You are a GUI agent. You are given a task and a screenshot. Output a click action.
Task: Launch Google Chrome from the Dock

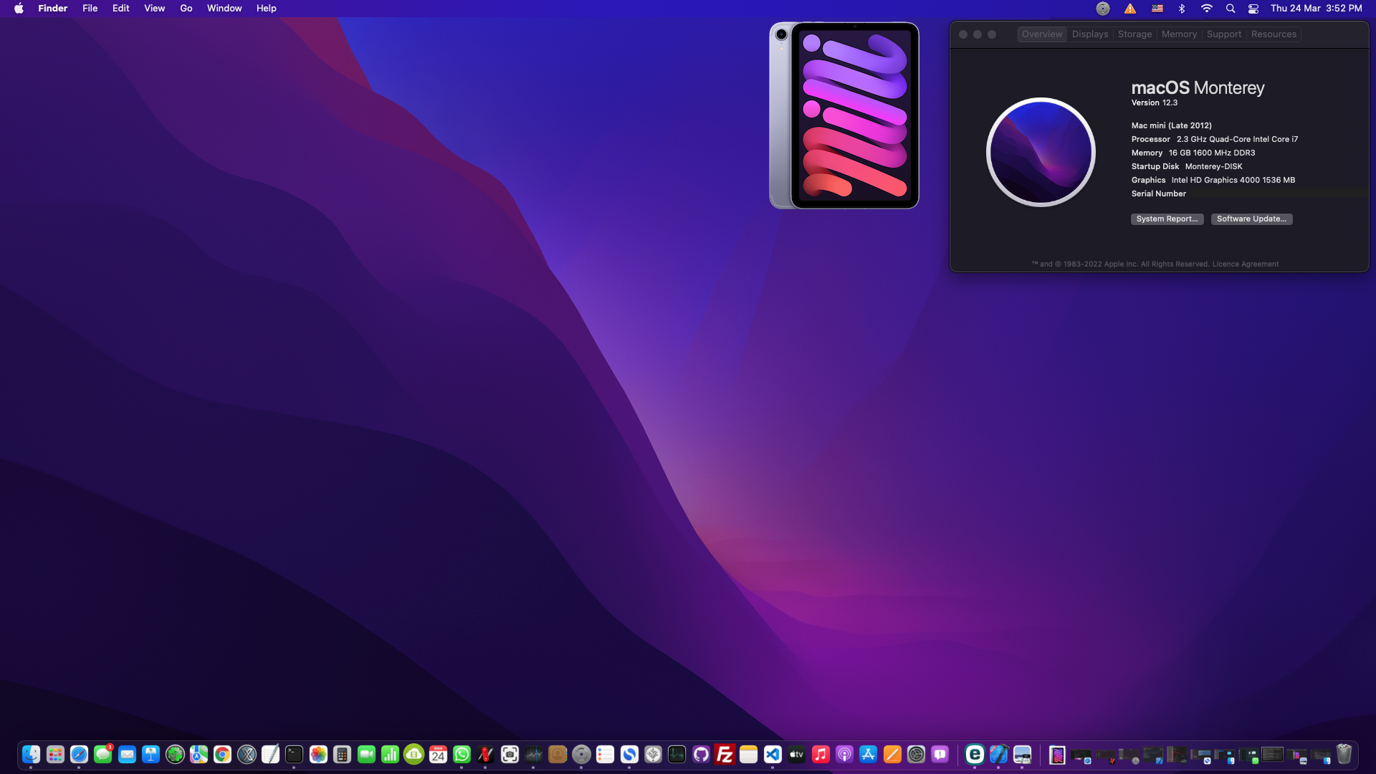[222, 755]
